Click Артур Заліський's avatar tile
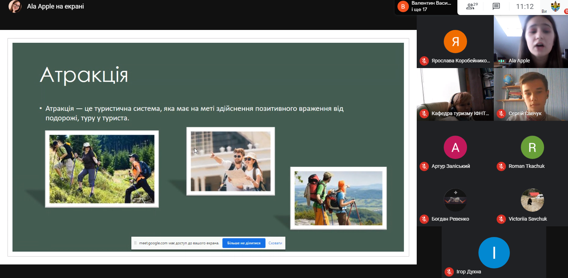 [x=455, y=147]
